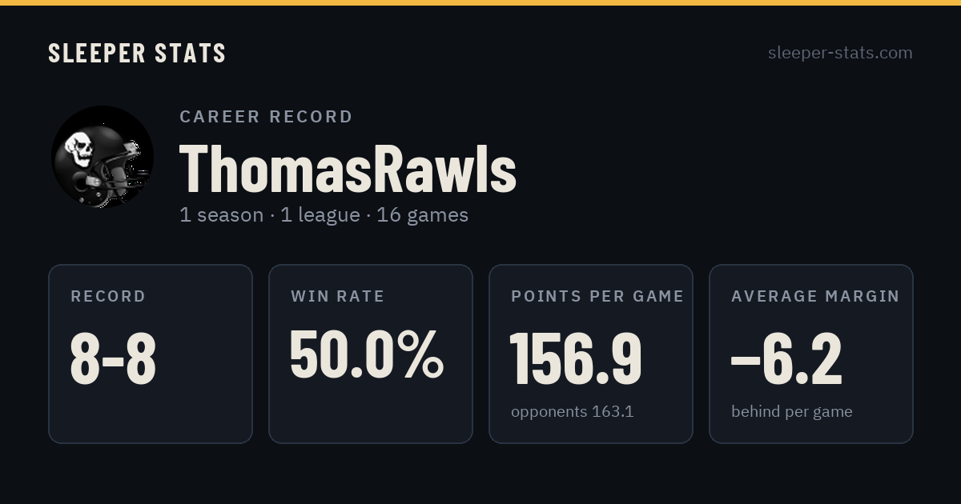Viewport: 961px width, 504px height.
Task: Open the Average Margin card
Action: click(811, 354)
